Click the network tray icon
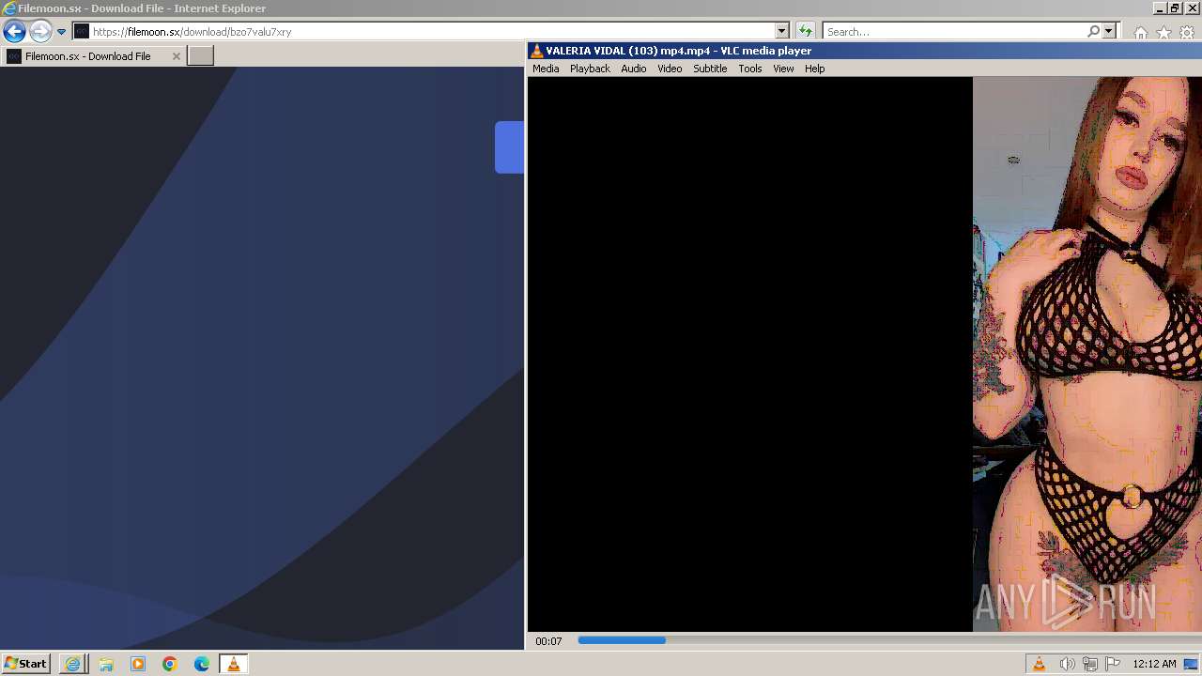Image resolution: width=1202 pixels, height=676 pixels. point(1090,664)
